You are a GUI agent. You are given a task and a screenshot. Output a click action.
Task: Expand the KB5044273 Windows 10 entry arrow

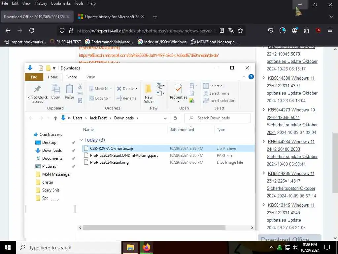(264, 109)
